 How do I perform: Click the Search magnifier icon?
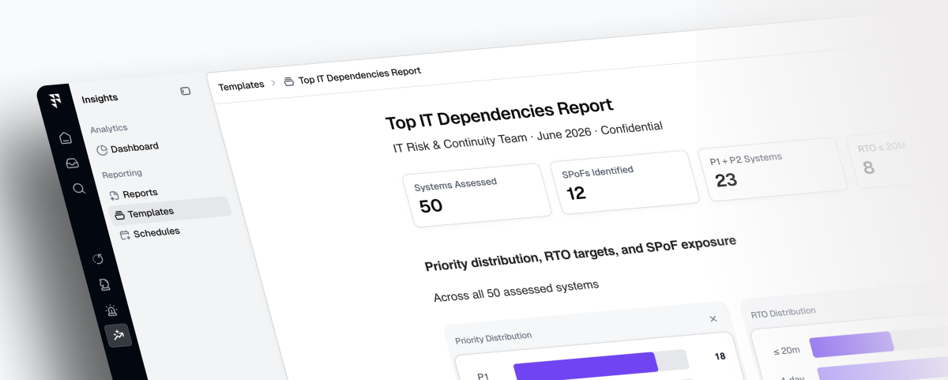coord(78,189)
